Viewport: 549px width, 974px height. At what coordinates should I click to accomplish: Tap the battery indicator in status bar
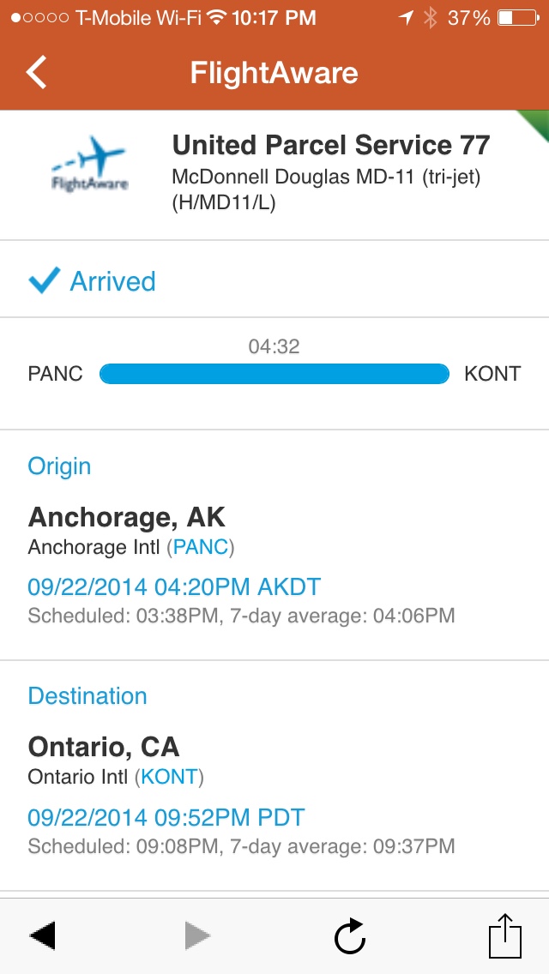(518, 18)
